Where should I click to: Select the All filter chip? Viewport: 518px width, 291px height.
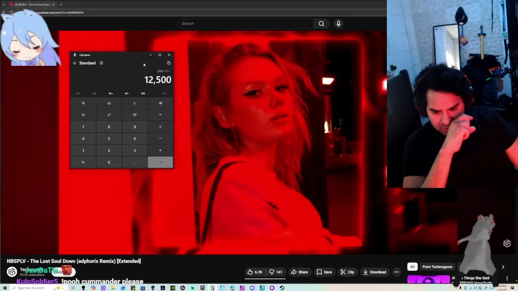tap(412, 267)
